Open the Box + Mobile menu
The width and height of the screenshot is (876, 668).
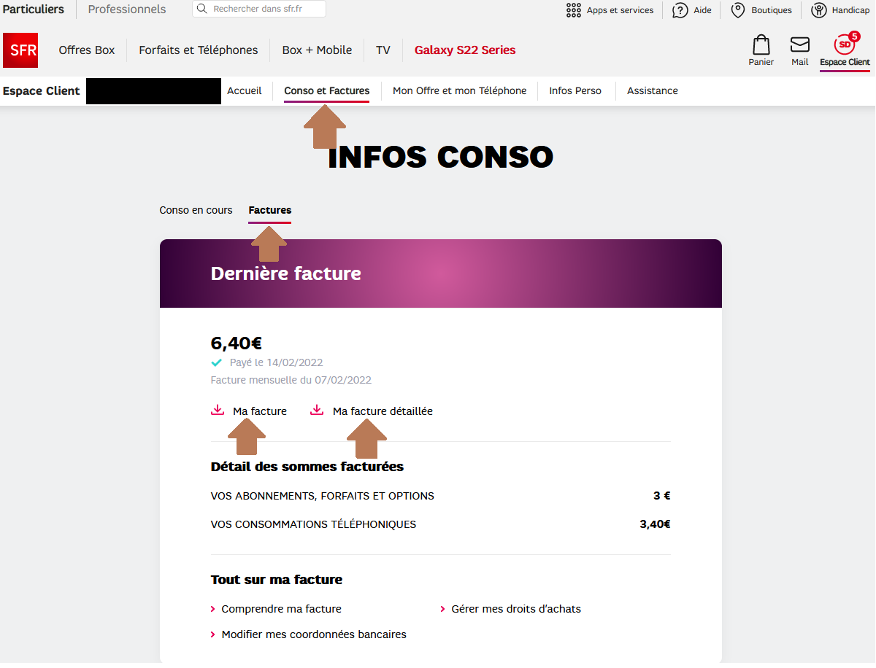click(317, 50)
